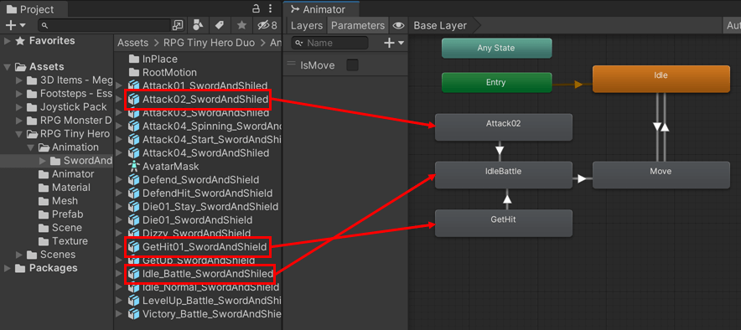The width and height of the screenshot is (741, 330).
Task: Select the GetHit state node
Action: pos(504,224)
